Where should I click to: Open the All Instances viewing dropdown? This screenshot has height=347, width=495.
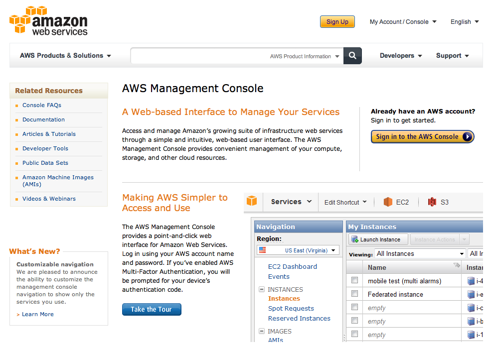[x=420, y=254]
